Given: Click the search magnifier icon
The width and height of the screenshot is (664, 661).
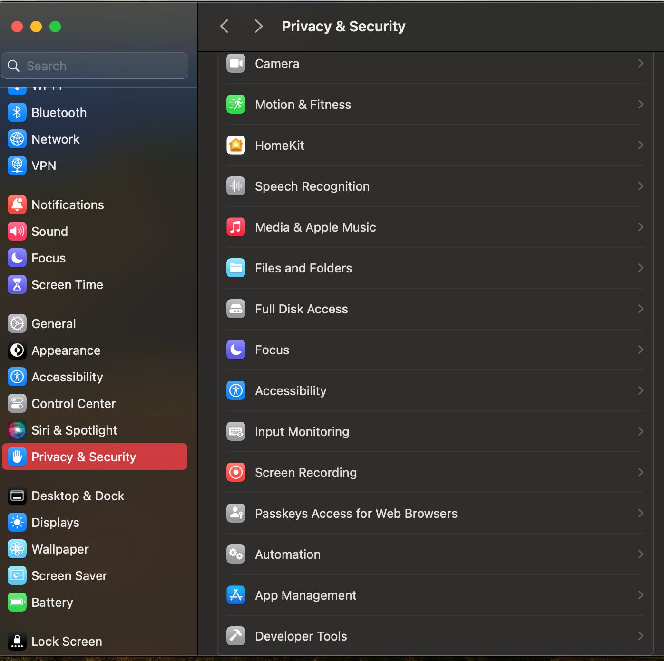Looking at the screenshot, I should pos(14,66).
